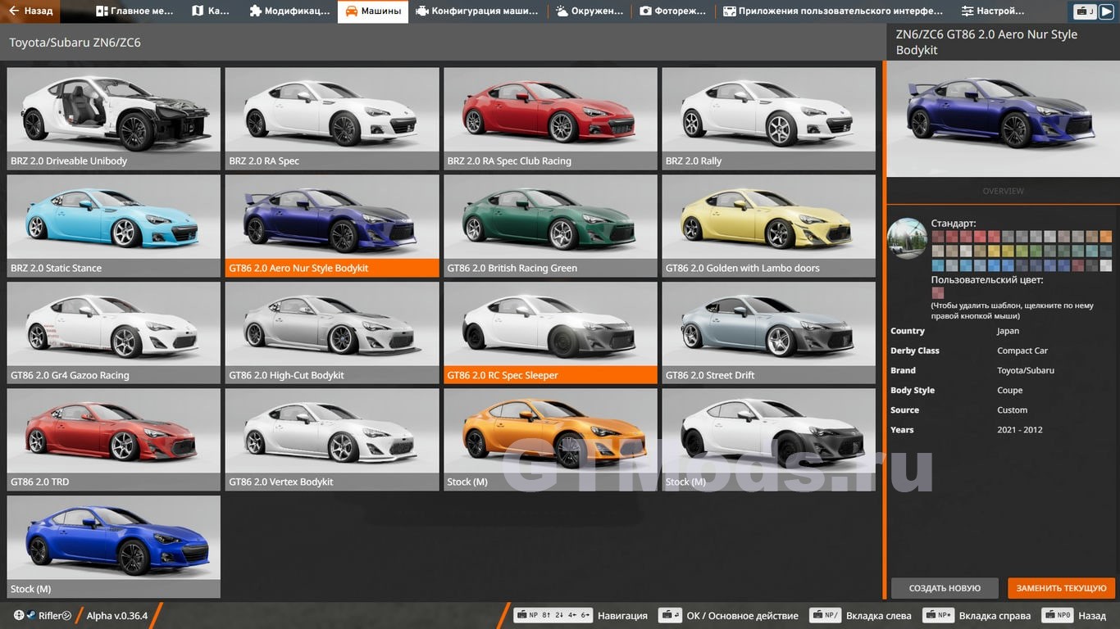Click the keyboard Enter icon beside OK

coord(671,615)
